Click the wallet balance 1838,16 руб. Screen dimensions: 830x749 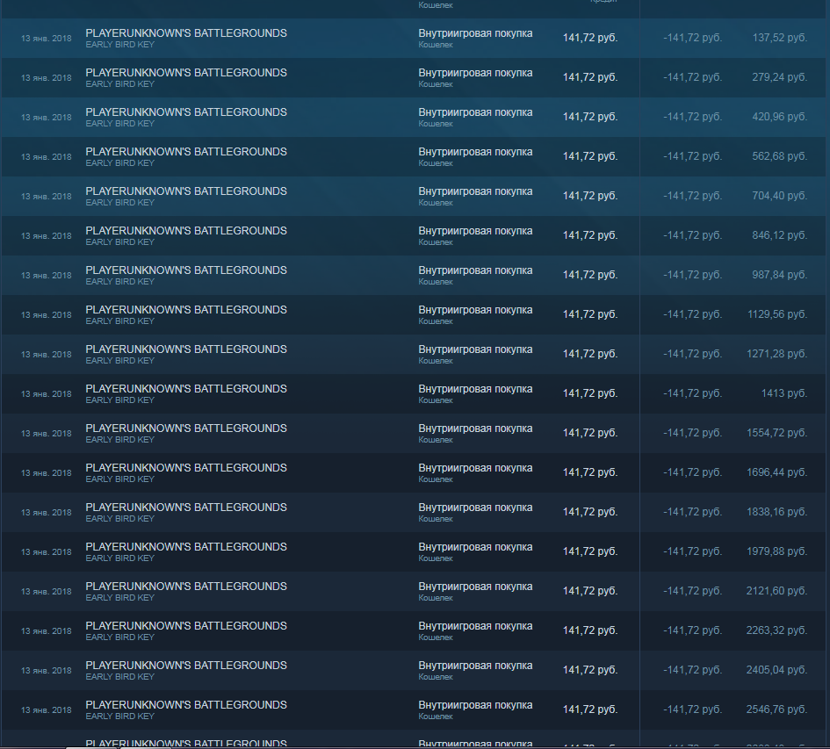[777, 512]
